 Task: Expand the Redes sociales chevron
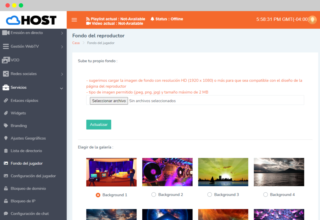pos(62,74)
